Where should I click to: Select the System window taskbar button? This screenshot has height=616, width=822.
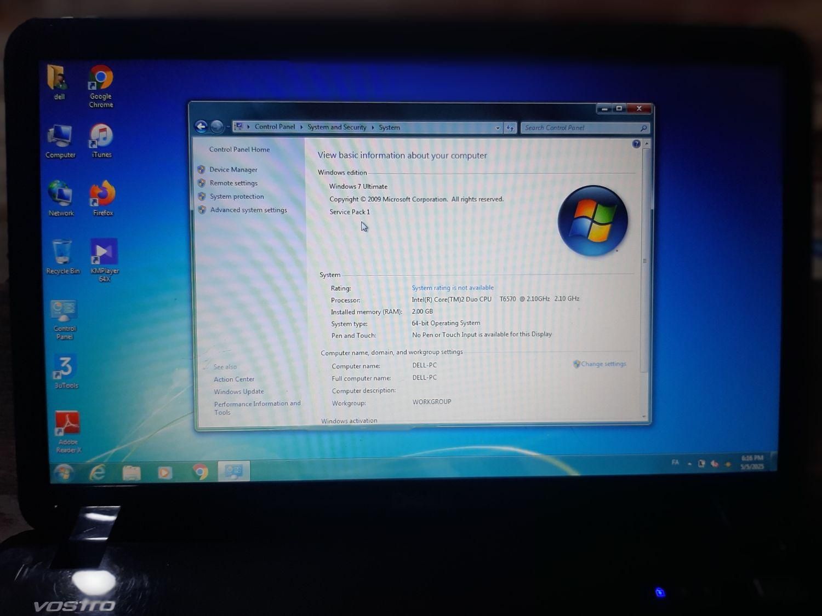234,471
